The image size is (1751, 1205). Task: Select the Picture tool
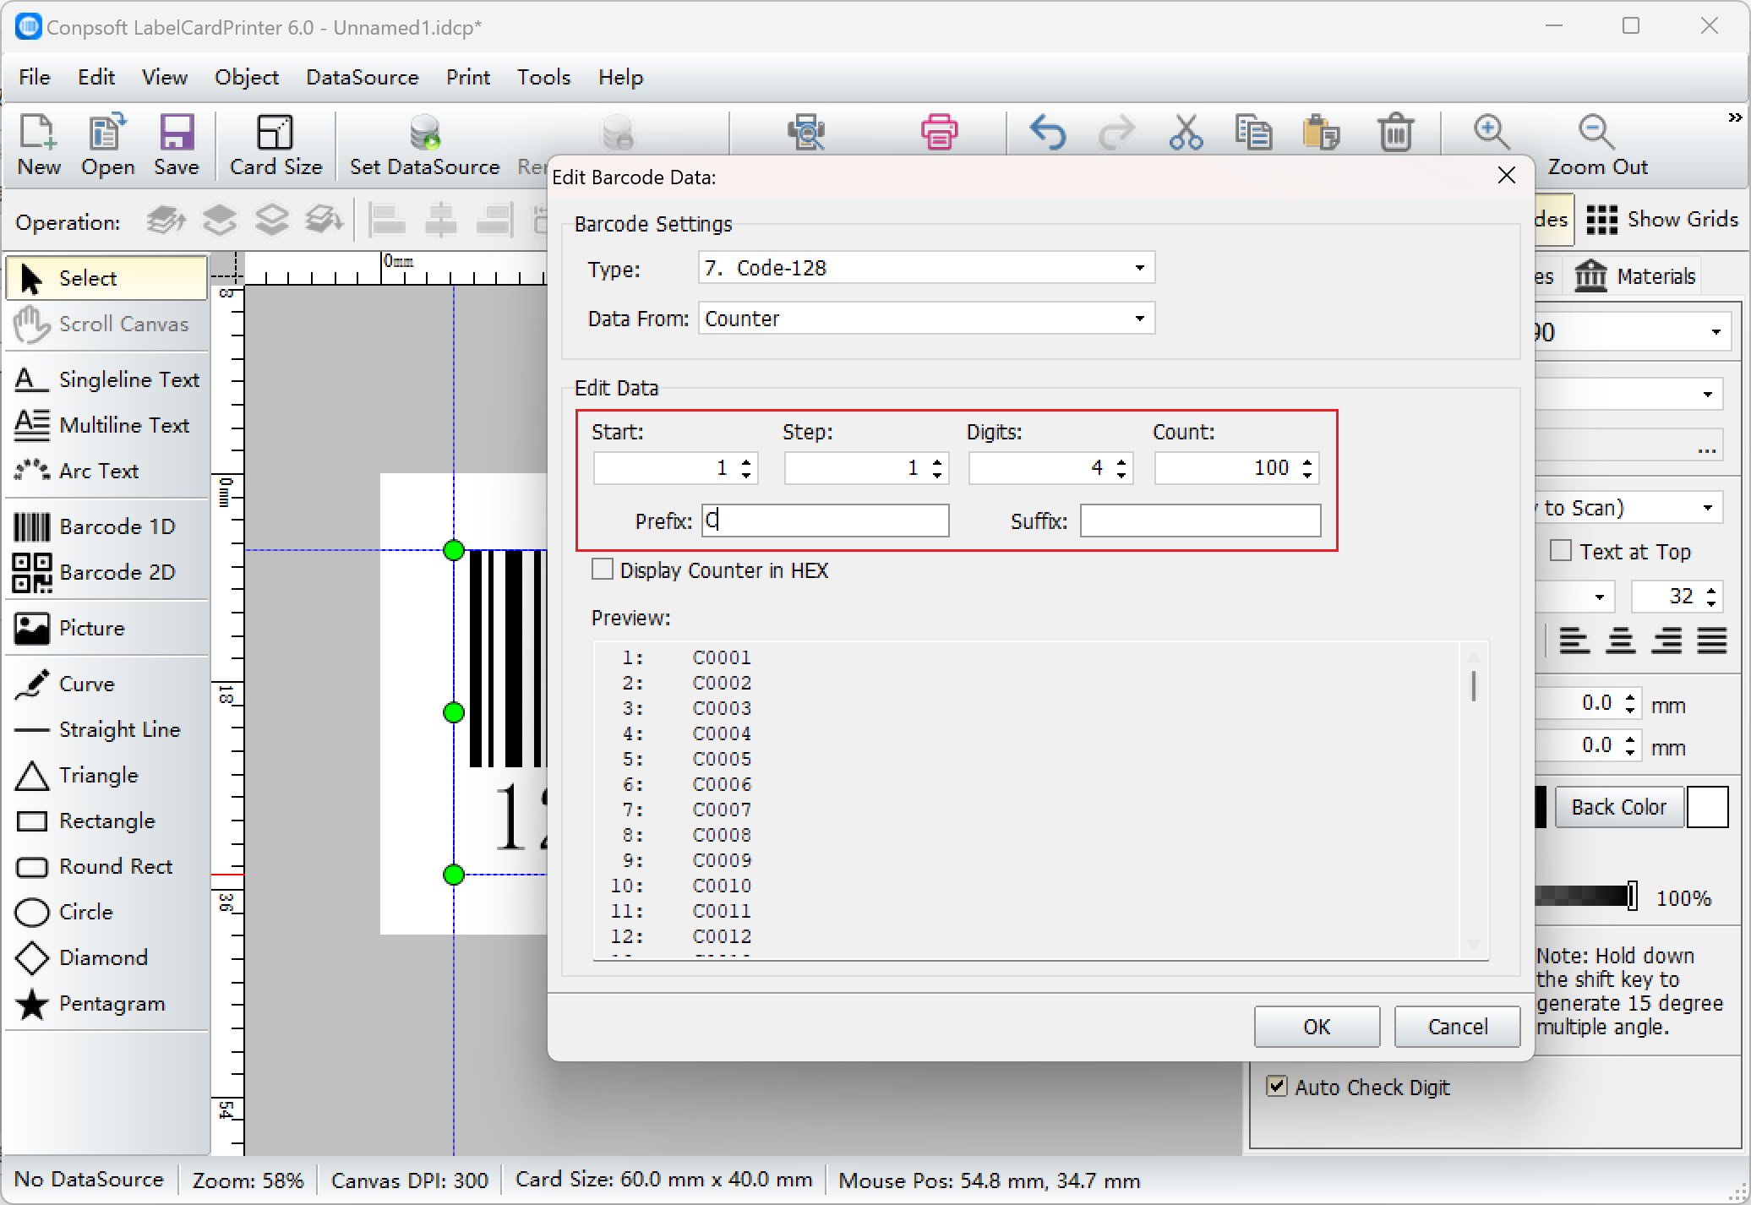106,628
